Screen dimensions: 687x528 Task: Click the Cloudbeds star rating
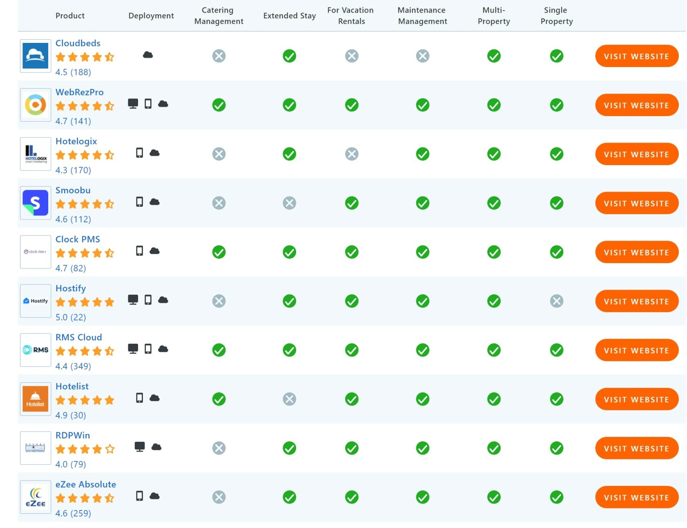[85, 57]
